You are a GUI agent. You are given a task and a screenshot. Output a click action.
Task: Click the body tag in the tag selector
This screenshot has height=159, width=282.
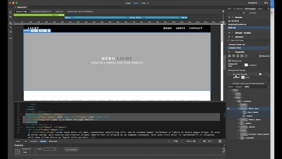[18, 141]
